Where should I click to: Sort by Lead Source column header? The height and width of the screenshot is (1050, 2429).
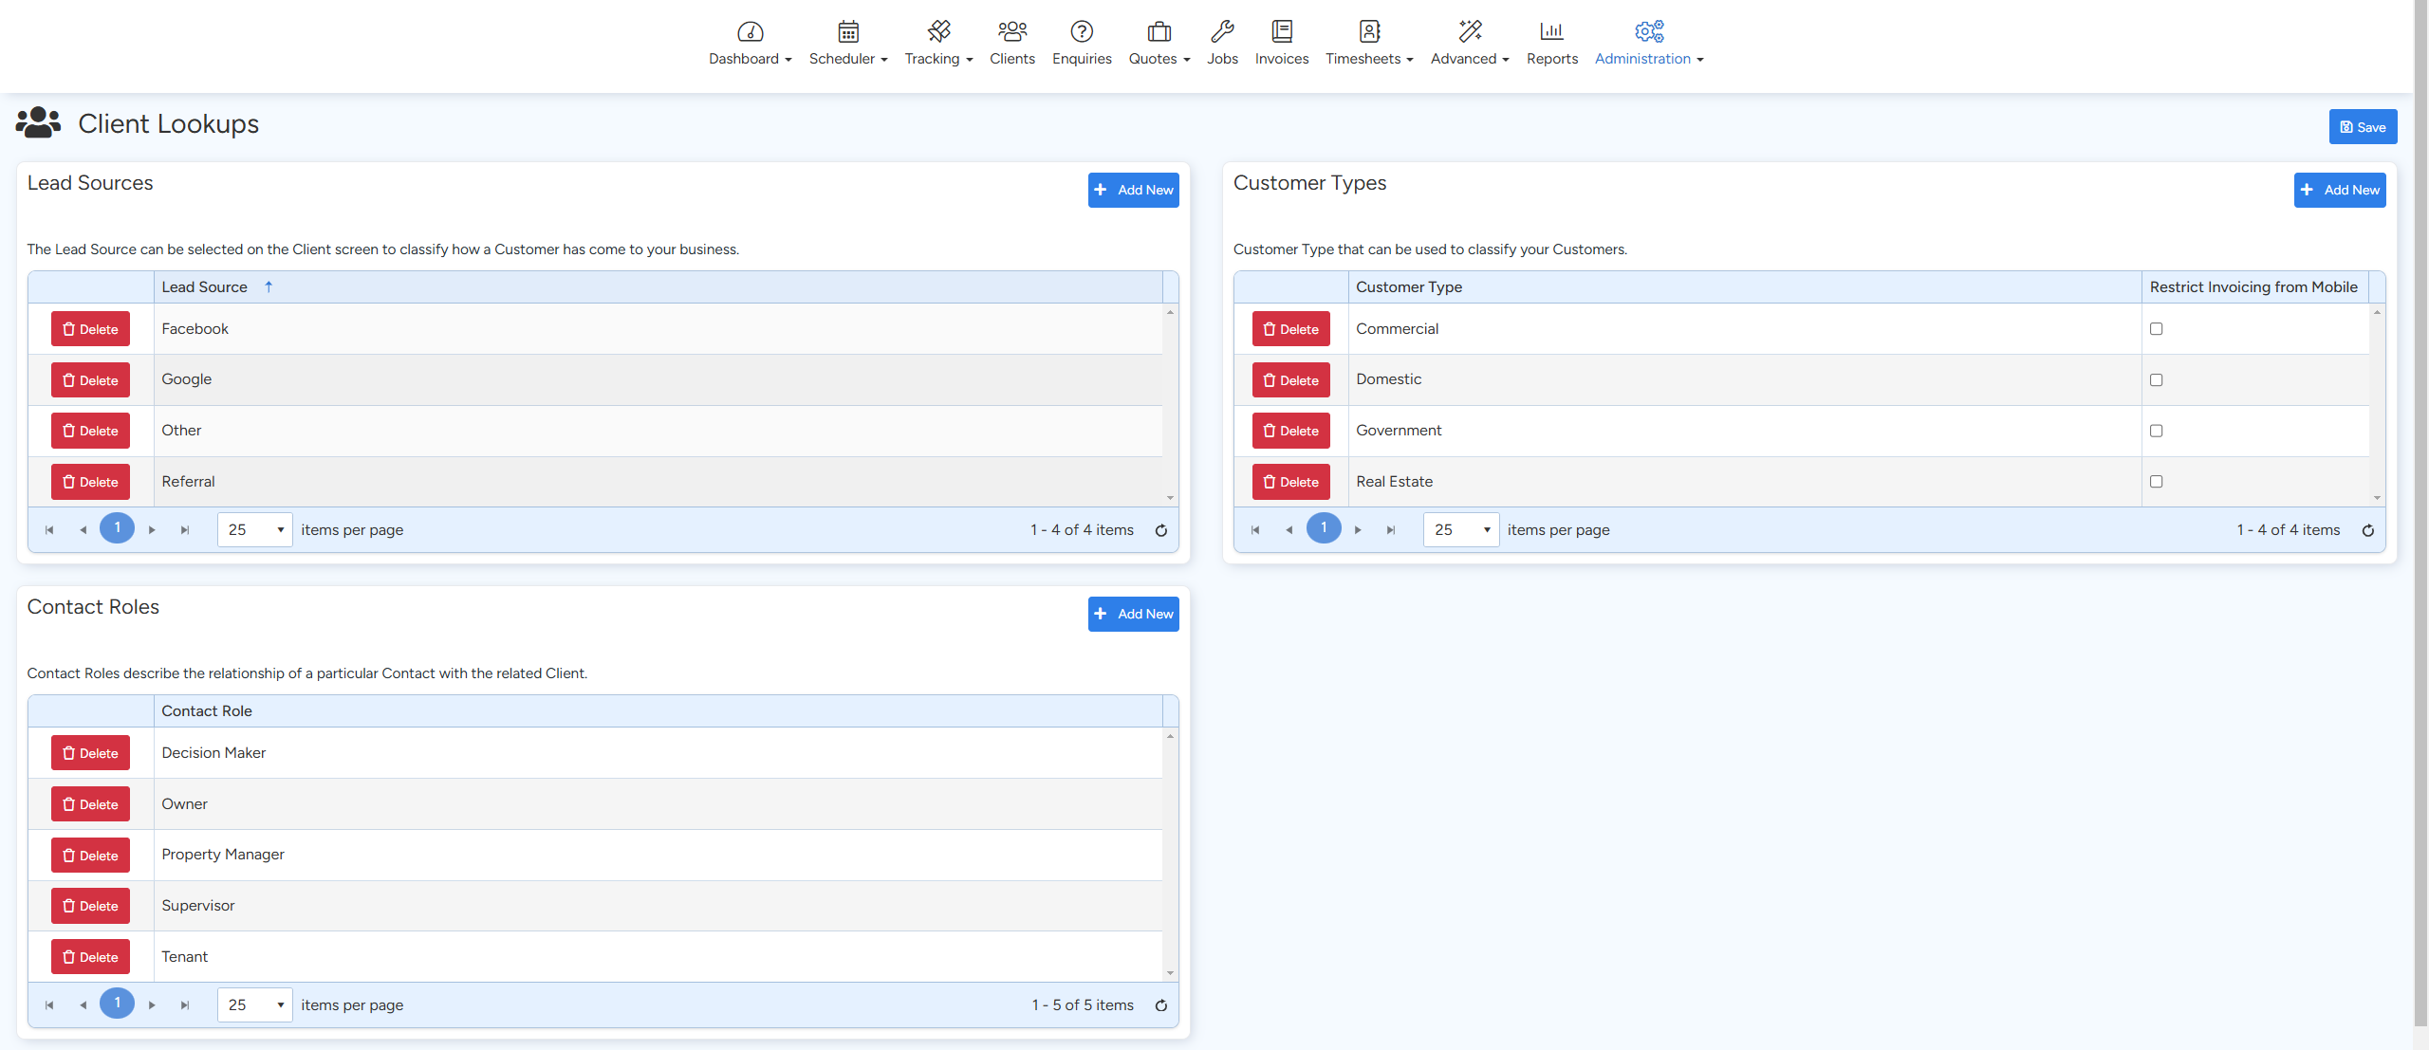pos(205,287)
